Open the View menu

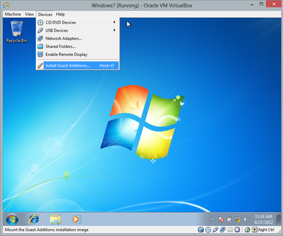click(29, 14)
